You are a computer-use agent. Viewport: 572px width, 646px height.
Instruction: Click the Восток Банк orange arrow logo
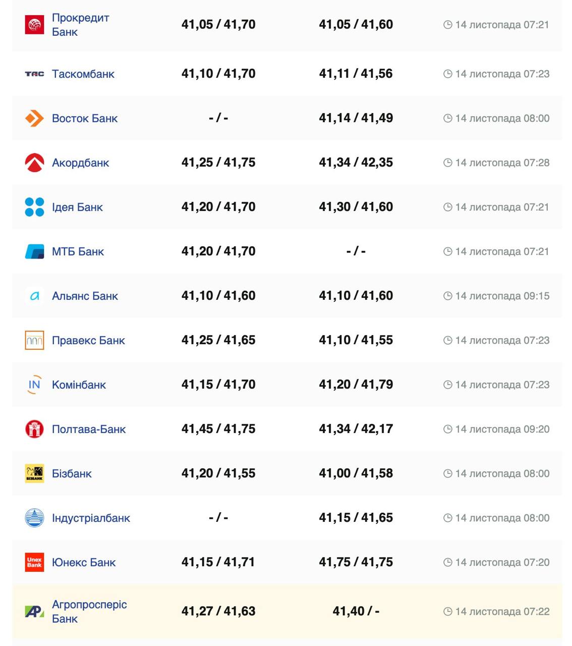[x=34, y=118]
